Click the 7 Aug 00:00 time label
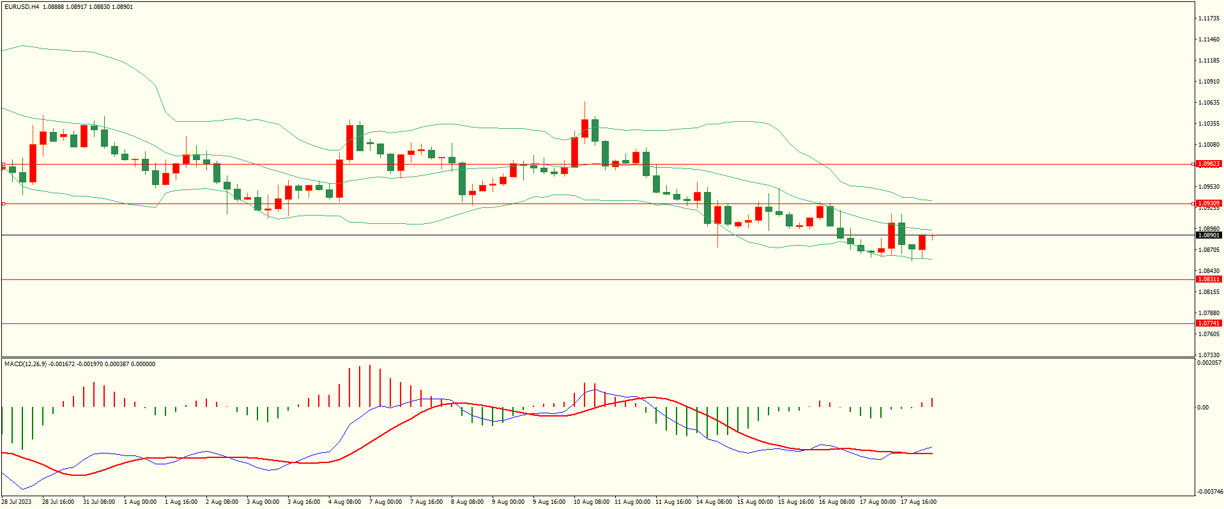This screenshot has height=509, width=1224. point(385,502)
